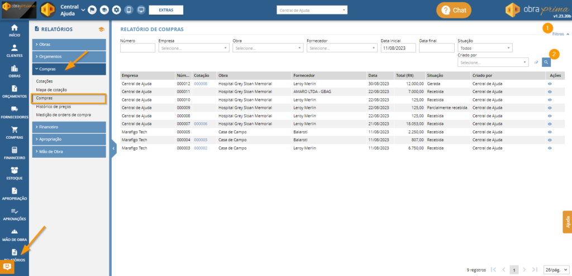Viewport: 572px width, 276px height.
Task: Expand the Orçamentos reports group
Action: (69, 57)
